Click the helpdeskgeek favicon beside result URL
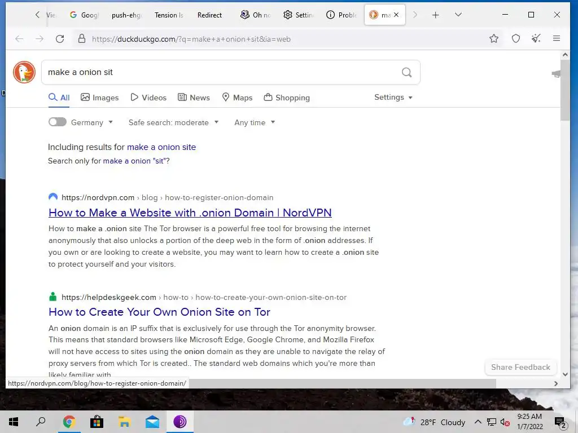The height and width of the screenshot is (433, 578). [x=53, y=297]
